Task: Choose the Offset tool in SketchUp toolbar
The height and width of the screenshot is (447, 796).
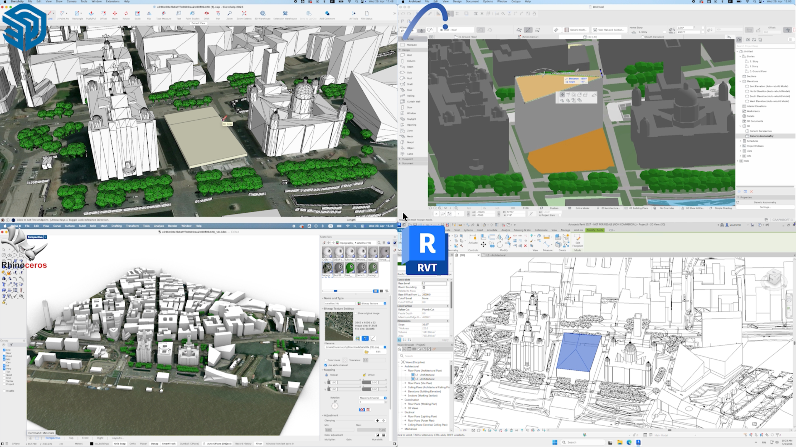Action: [103, 15]
